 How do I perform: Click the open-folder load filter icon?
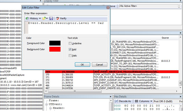click(44, 18)
